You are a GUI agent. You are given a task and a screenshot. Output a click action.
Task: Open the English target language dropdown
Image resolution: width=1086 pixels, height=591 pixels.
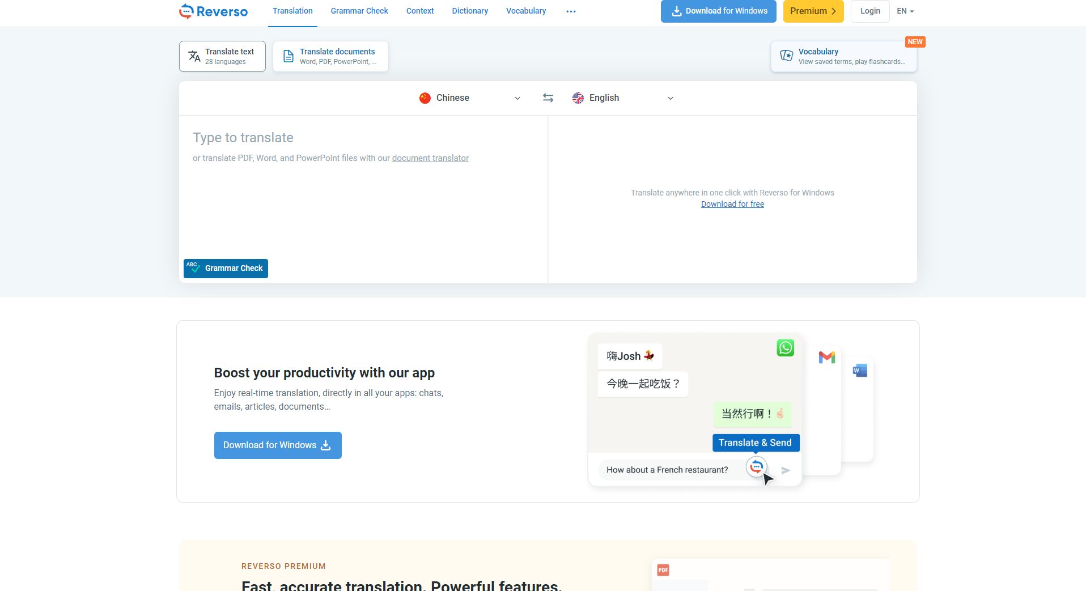tap(622, 98)
